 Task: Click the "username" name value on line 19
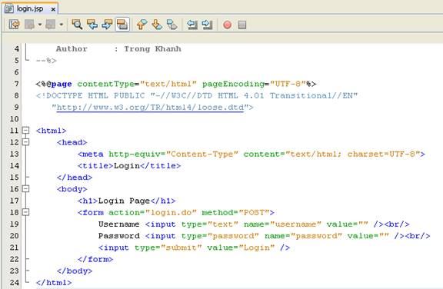[296, 224]
